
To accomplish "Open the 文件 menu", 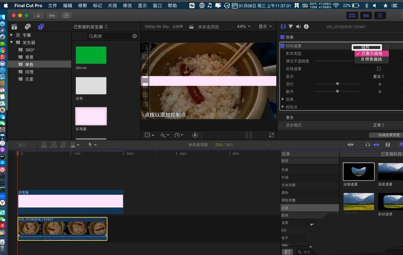I will click(x=53, y=5).
